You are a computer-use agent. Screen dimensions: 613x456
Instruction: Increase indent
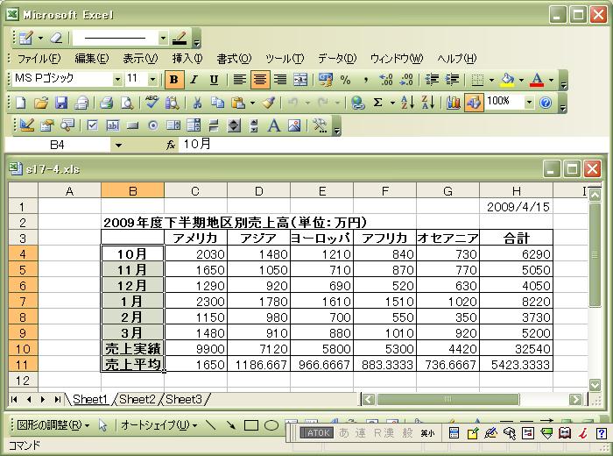(452, 80)
